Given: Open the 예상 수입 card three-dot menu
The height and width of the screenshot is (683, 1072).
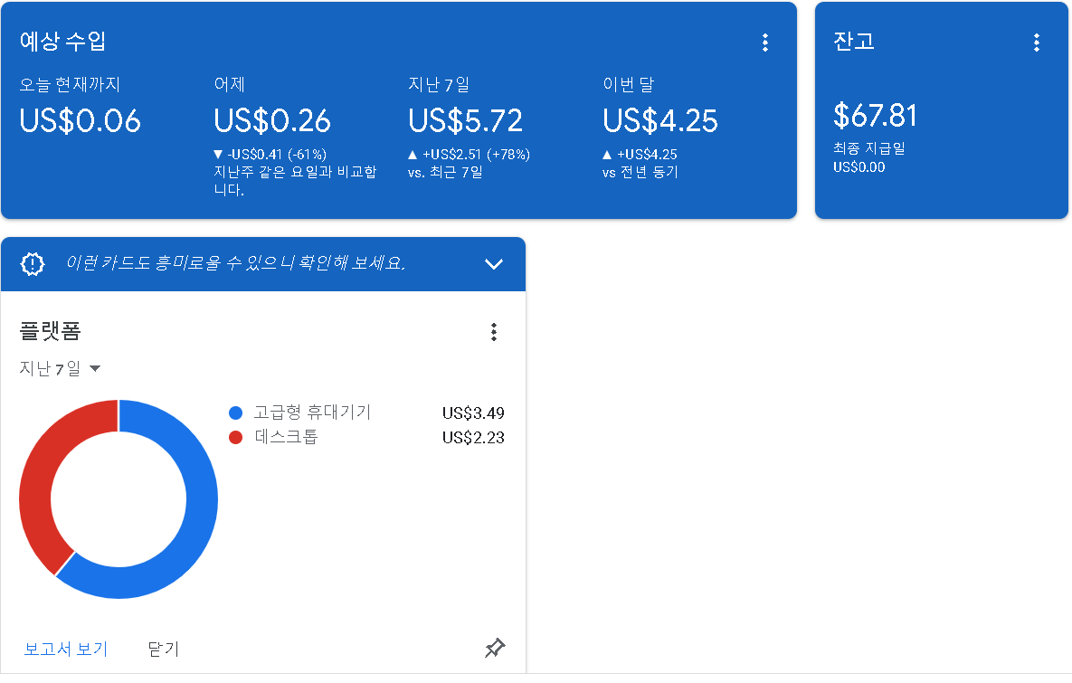Looking at the screenshot, I should (x=765, y=43).
